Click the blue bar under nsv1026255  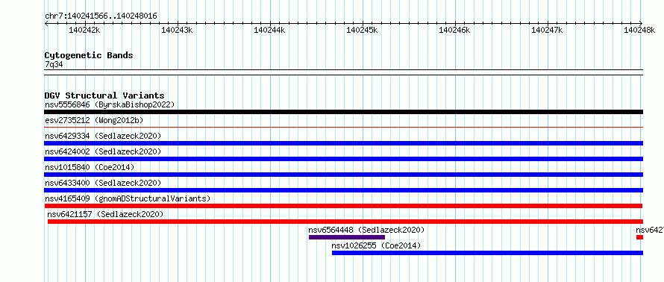tap(487, 253)
